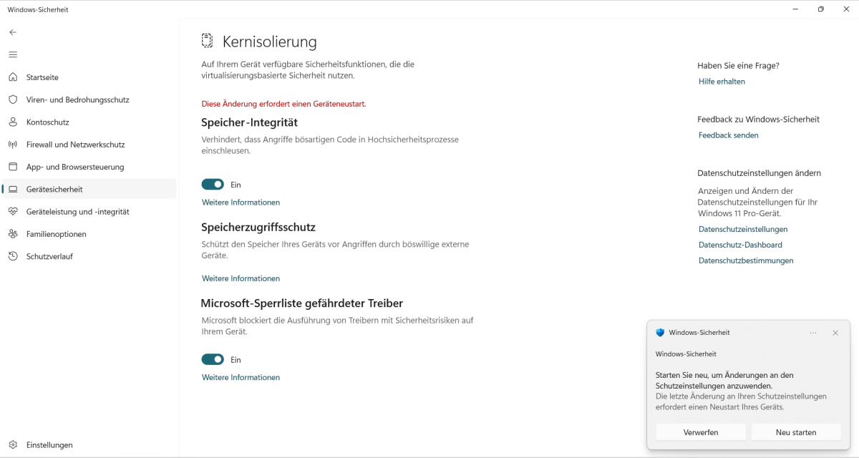The image size is (859, 458).
Task: Click the Startseite home icon
Action: coord(13,77)
